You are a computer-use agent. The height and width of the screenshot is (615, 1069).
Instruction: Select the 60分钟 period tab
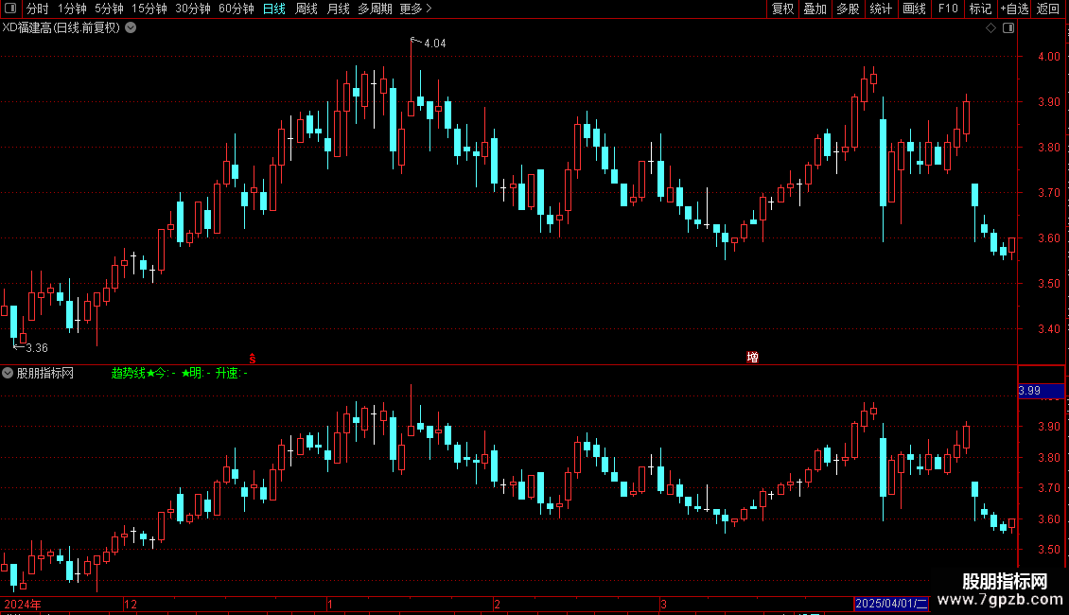coord(237,9)
